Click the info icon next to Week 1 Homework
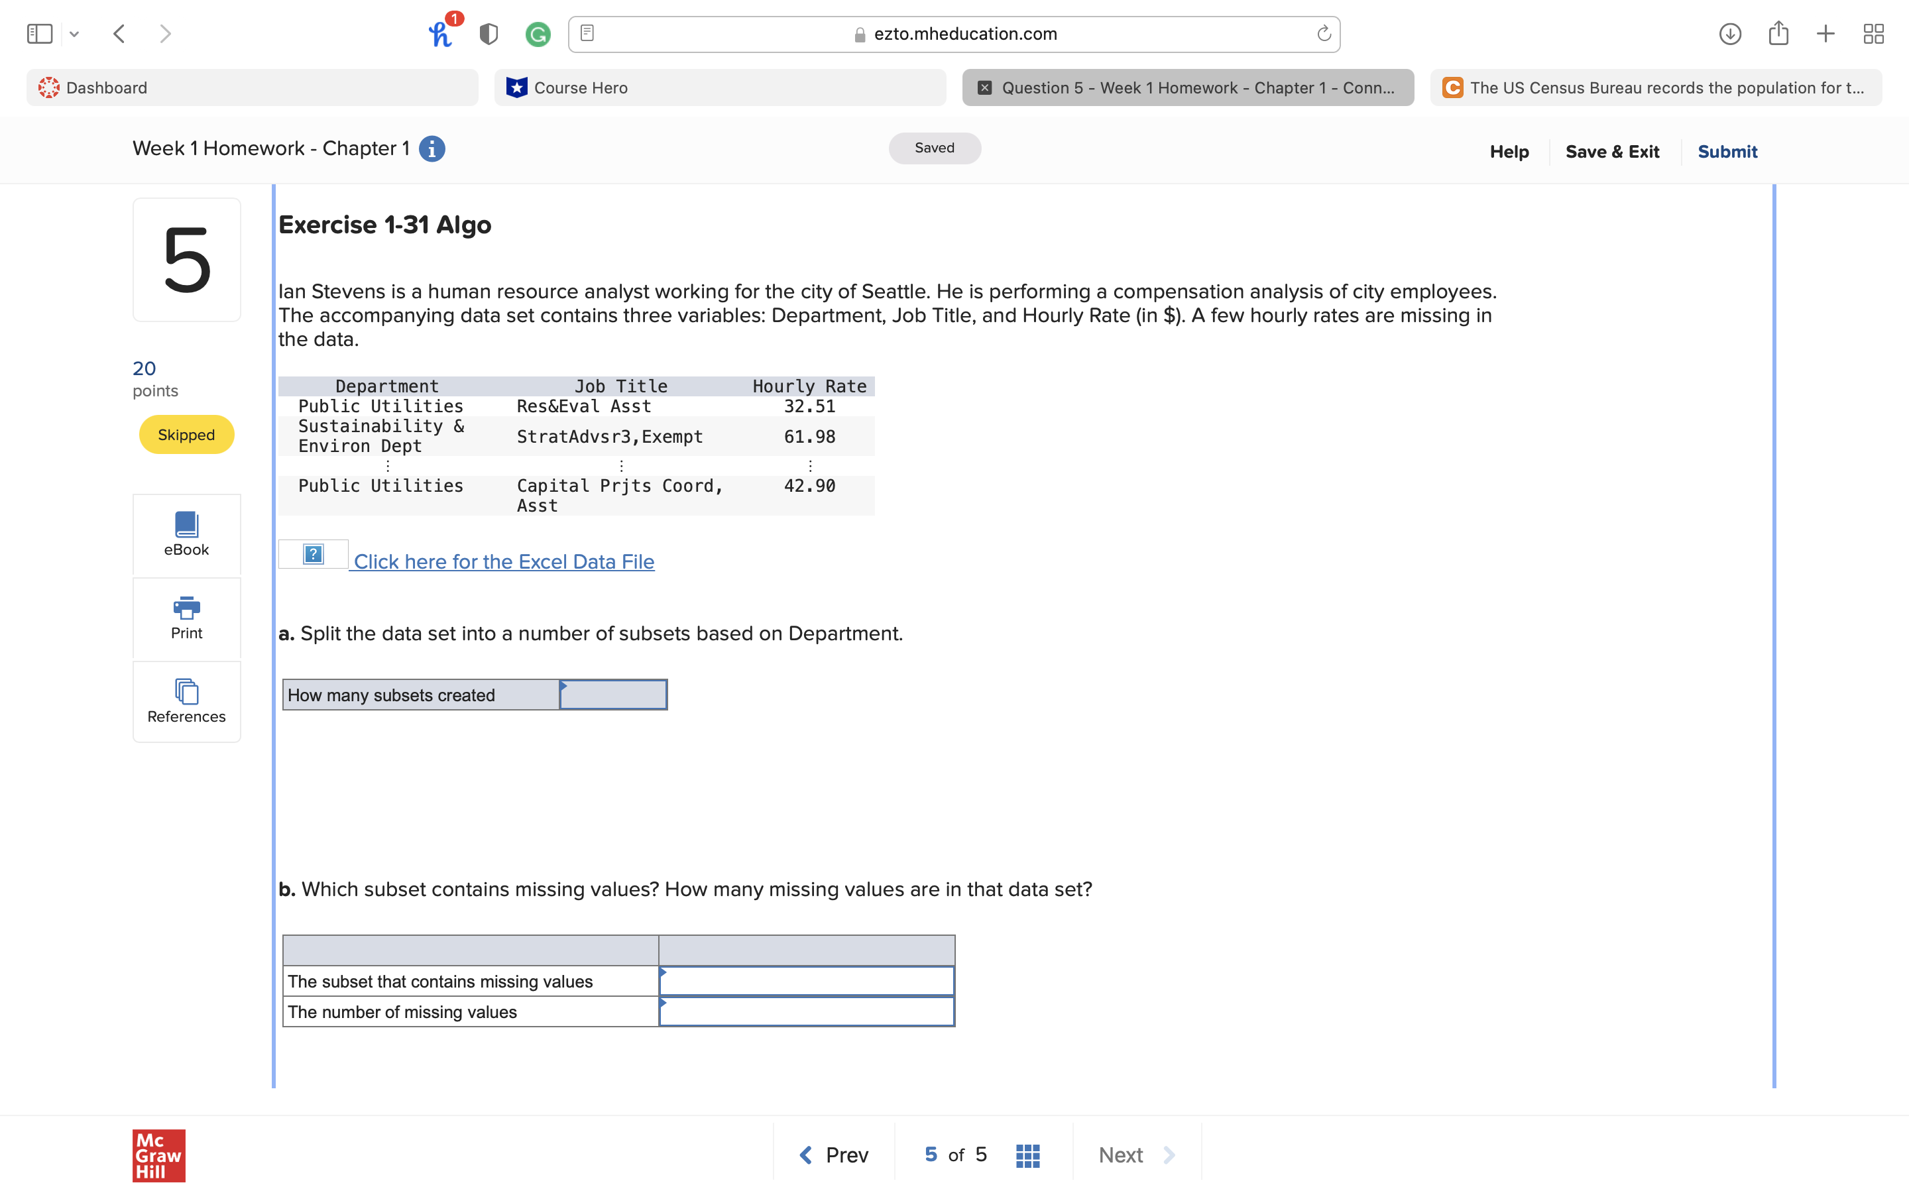Viewport: 1909px width, 1193px height. [x=432, y=148]
